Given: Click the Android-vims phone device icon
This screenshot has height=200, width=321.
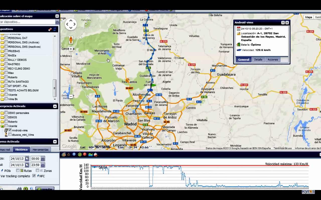Looking at the screenshot, I should (x=6, y=130).
